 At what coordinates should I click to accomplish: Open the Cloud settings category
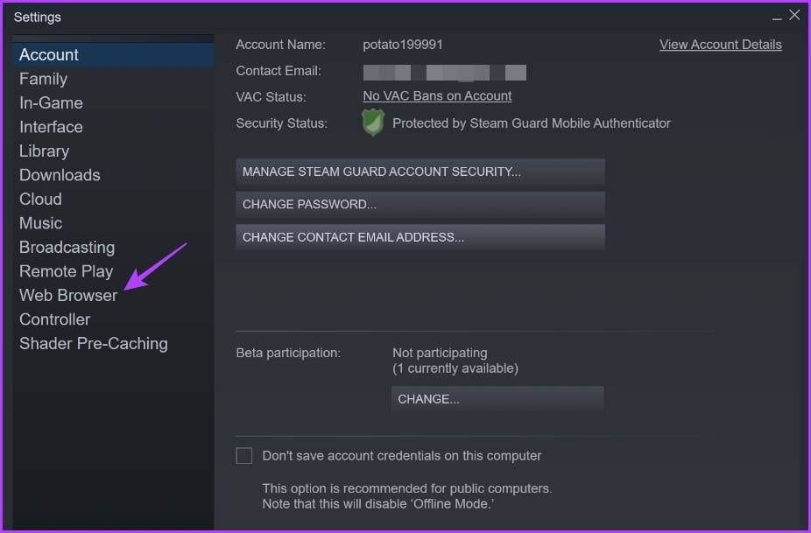tap(41, 199)
